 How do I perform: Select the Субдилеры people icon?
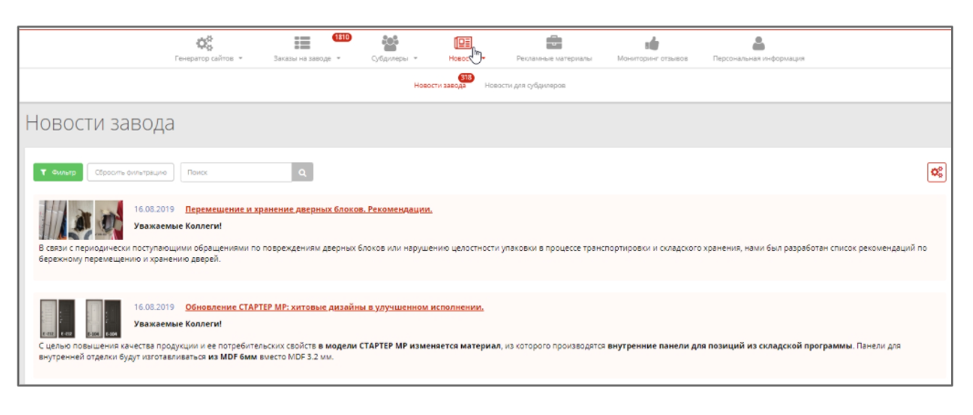tap(391, 43)
